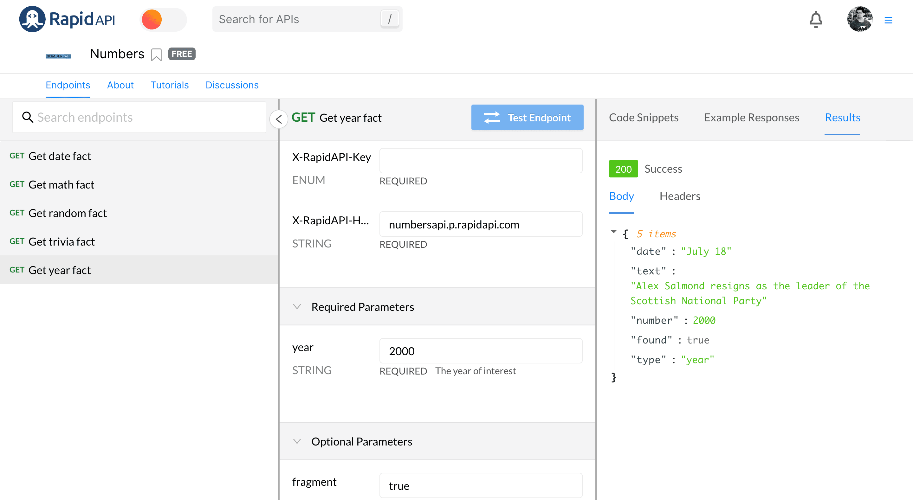Screen dimensions: 913x500
Task: Select the Get trivia fact endpoint
Action: tap(139, 242)
